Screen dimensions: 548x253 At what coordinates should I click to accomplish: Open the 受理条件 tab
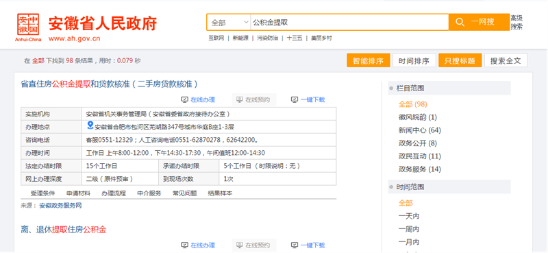pyautogui.click(x=42, y=193)
